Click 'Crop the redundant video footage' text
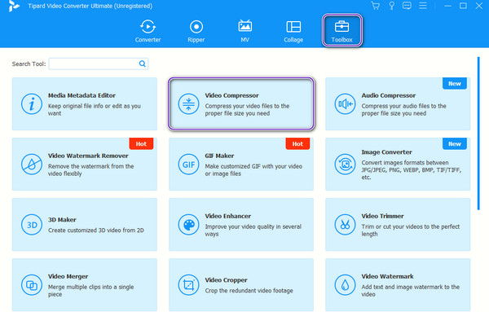The width and height of the screenshot is (489, 312). click(x=249, y=291)
